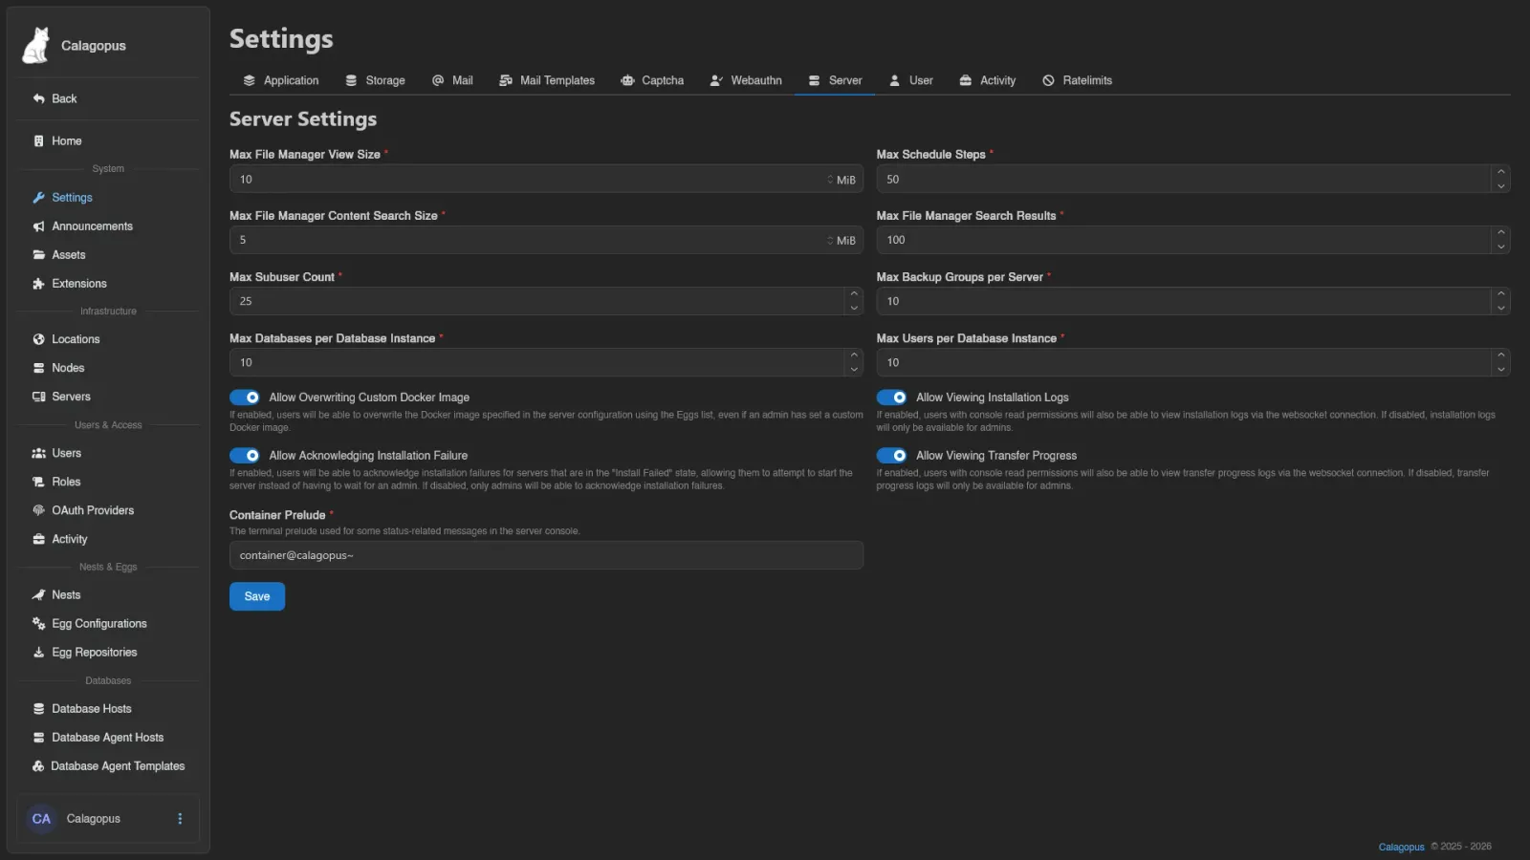
Task: Increment Max Subuser Count value
Action: (854, 294)
